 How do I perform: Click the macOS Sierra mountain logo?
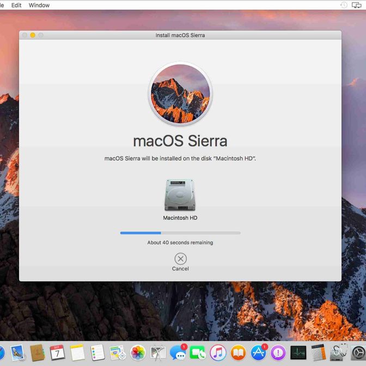tap(180, 94)
